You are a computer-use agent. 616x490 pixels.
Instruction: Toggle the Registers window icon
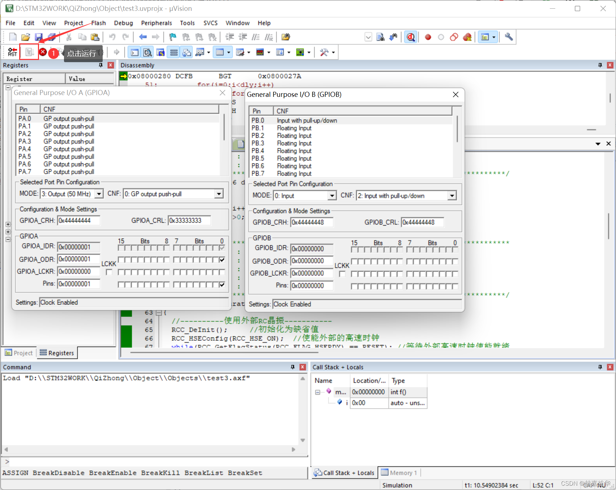tap(174, 52)
